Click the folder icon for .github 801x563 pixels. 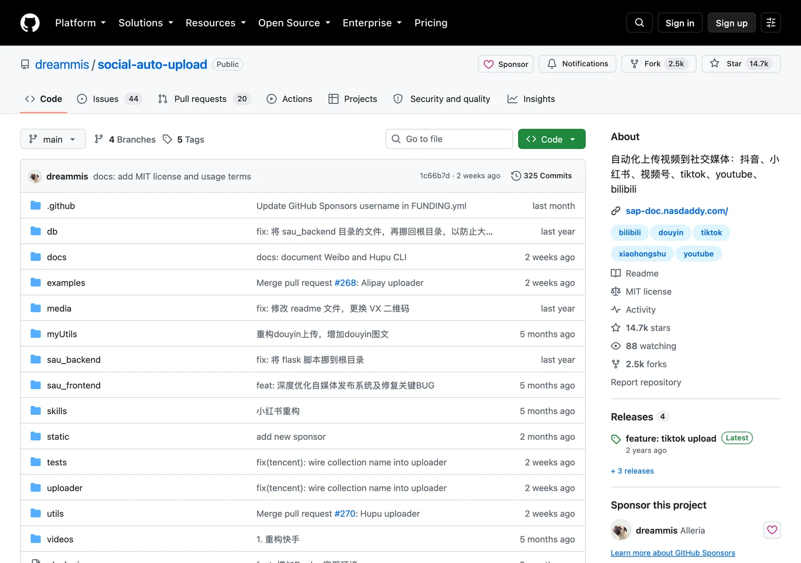click(36, 206)
